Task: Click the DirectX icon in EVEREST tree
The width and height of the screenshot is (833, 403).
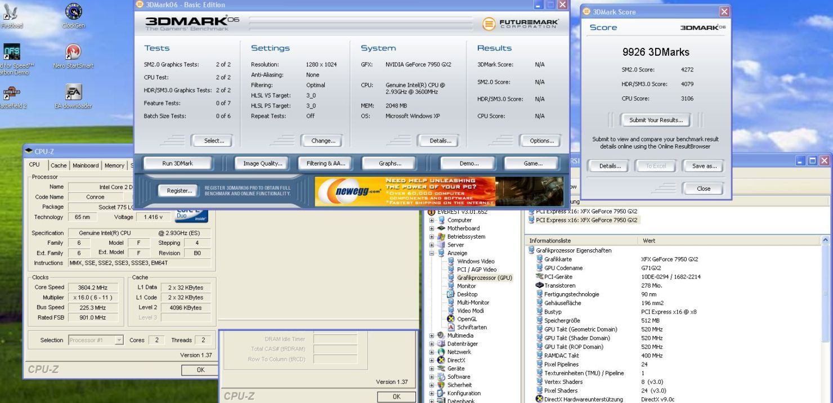Action: click(x=441, y=360)
